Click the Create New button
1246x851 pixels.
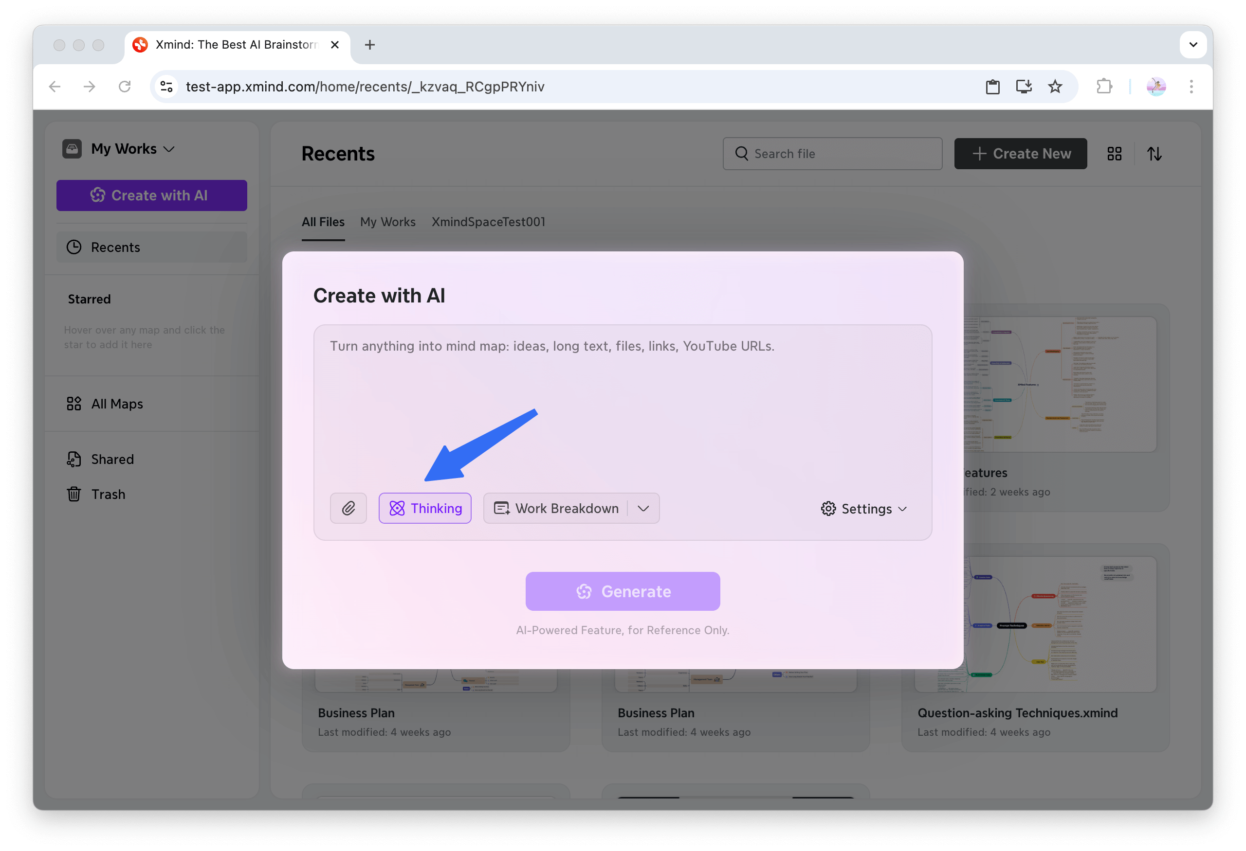tap(1020, 154)
